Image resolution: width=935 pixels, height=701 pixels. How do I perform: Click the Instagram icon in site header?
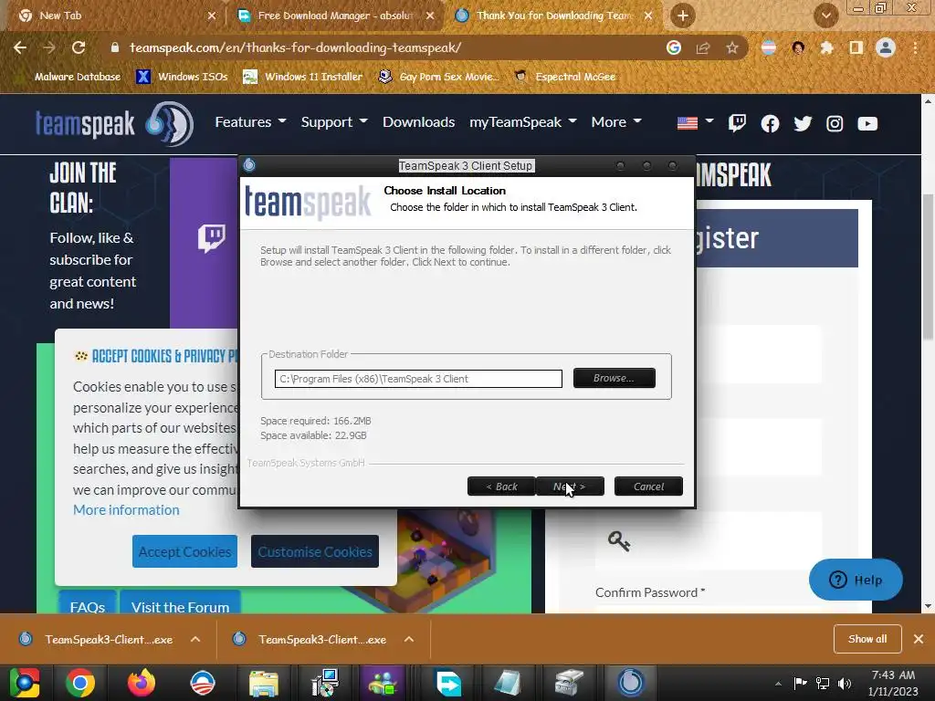coord(835,123)
